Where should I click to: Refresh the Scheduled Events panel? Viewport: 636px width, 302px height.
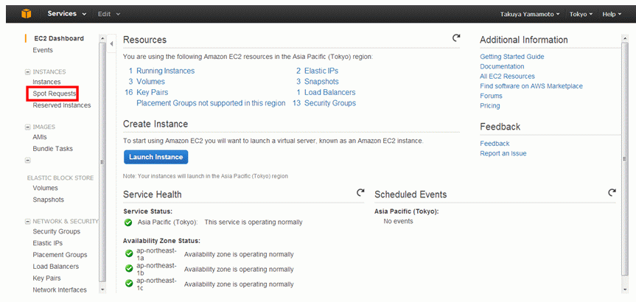(x=612, y=192)
